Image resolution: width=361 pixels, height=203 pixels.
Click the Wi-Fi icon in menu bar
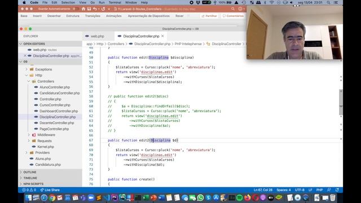272,2
